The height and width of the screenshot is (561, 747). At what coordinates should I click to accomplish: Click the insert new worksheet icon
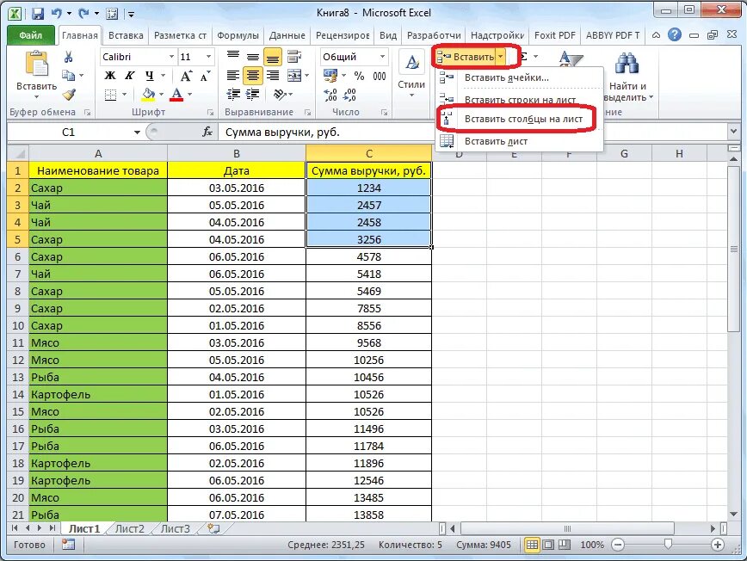tap(214, 528)
